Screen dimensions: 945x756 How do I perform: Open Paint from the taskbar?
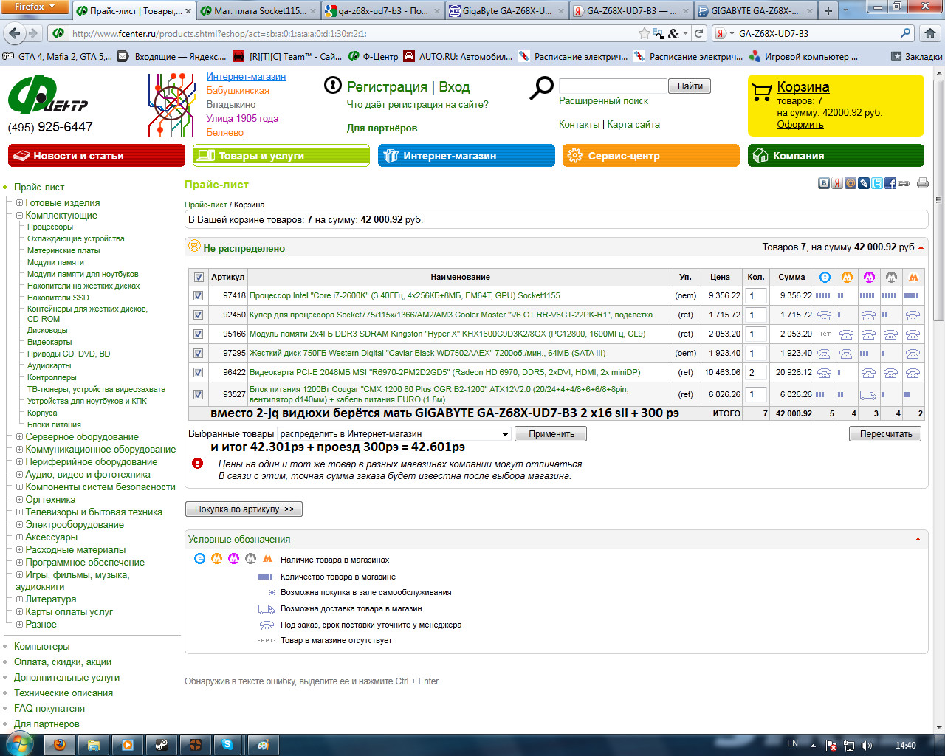[x=262, y=745]
